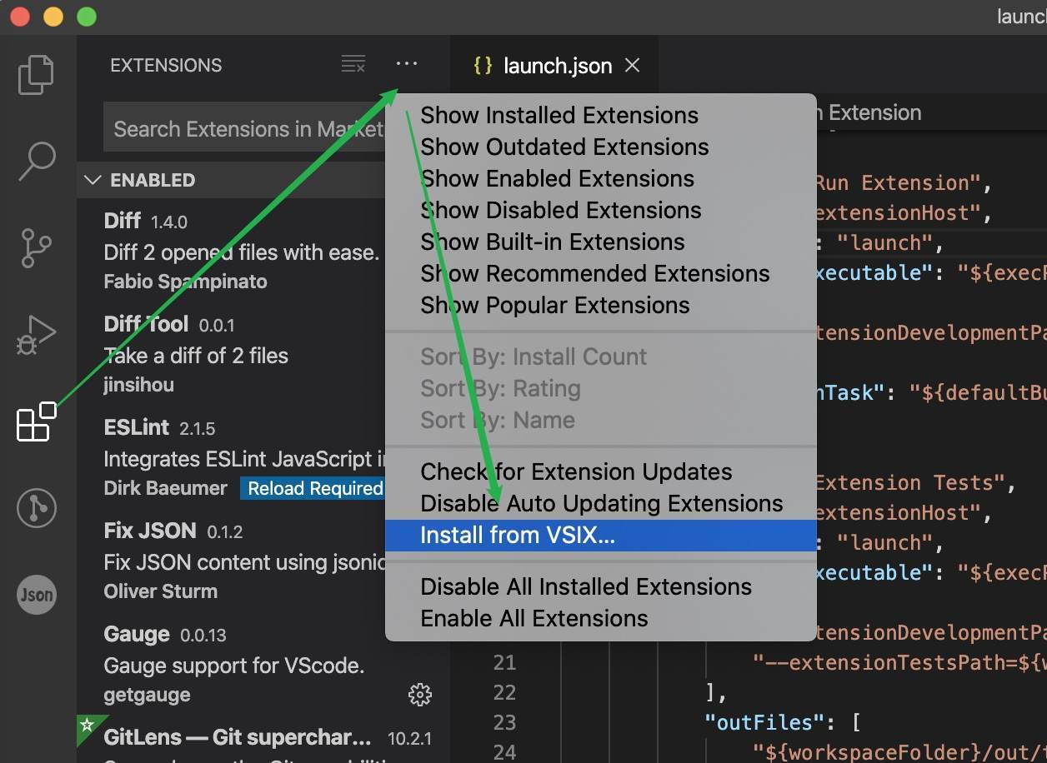Clear extensions search results icon

pos(353,64)
